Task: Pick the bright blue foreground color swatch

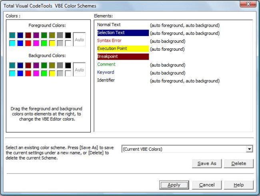Action: pos(20,43)
